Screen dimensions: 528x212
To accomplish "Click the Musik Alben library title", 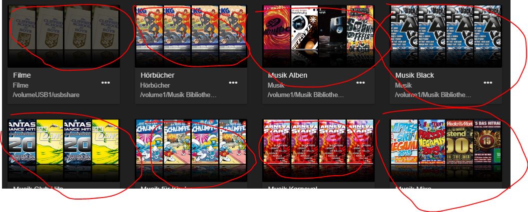I will pos(288,75).
